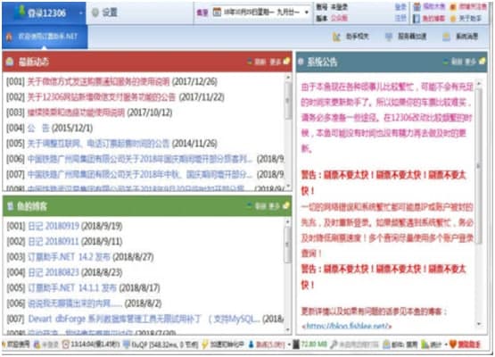
Task: Click the 72.80 MB memory readout
Action: 314,344
